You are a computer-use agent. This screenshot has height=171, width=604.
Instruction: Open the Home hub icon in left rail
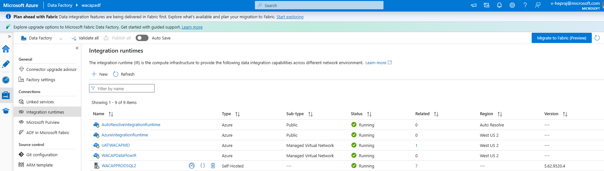(x=6, y=49)
